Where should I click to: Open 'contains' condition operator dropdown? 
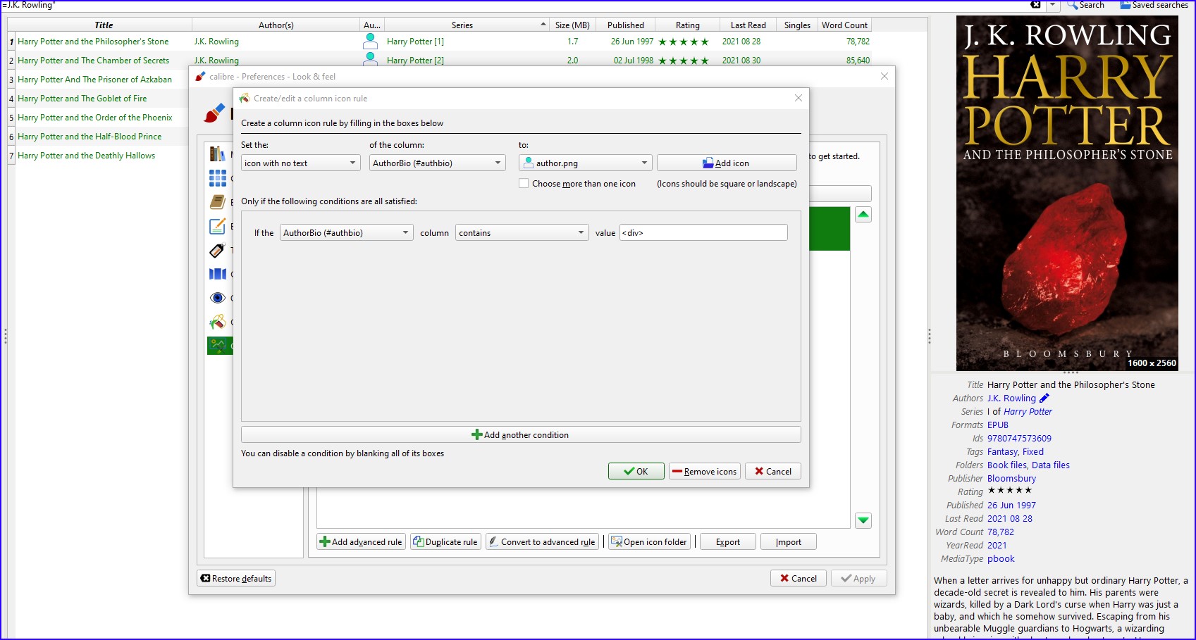(x=522, y=233)
